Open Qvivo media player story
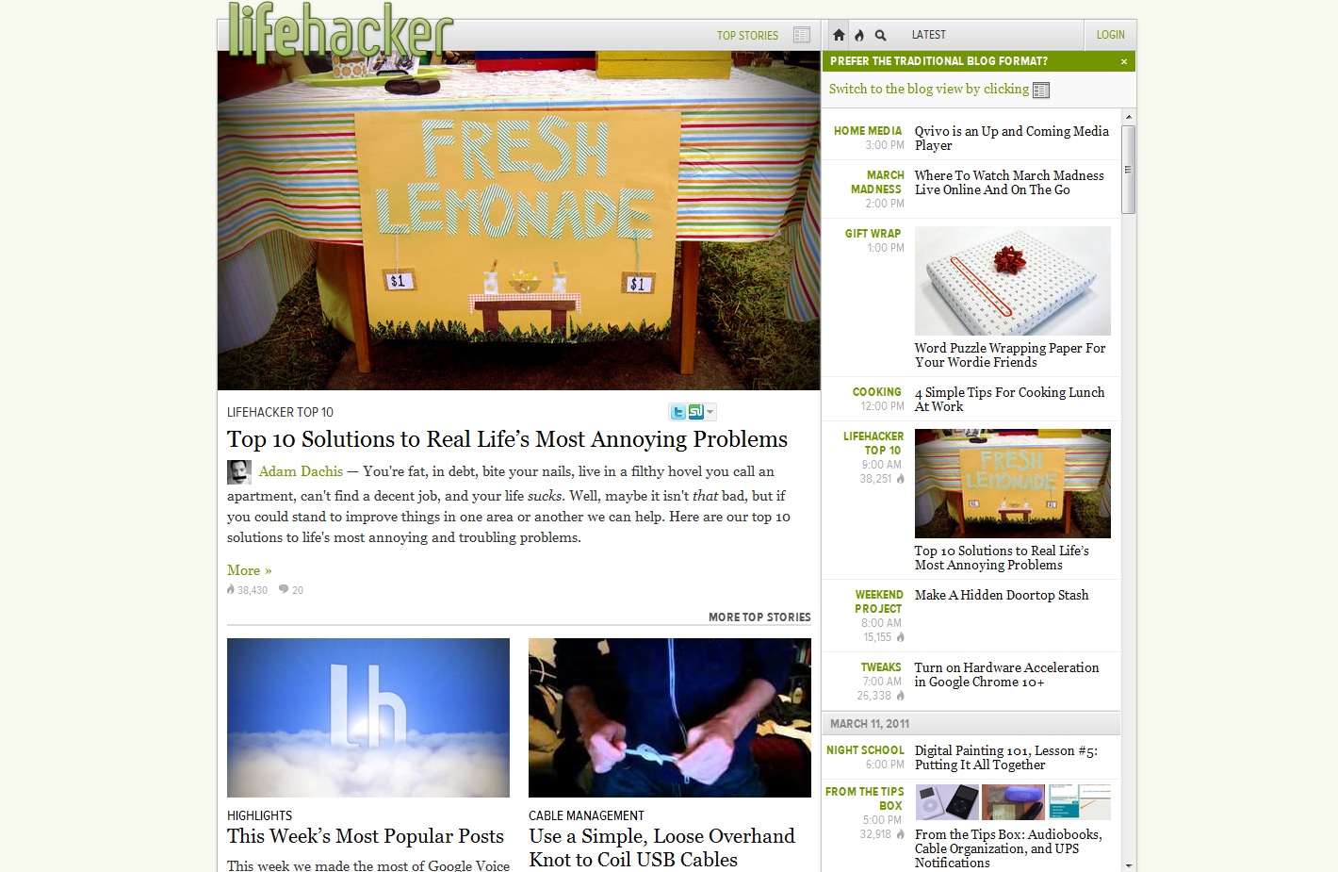Screen dimensions: 1338x872 click(1011, 139)
